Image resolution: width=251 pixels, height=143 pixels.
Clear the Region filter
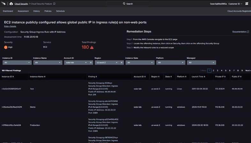click(x=121, y=62)
